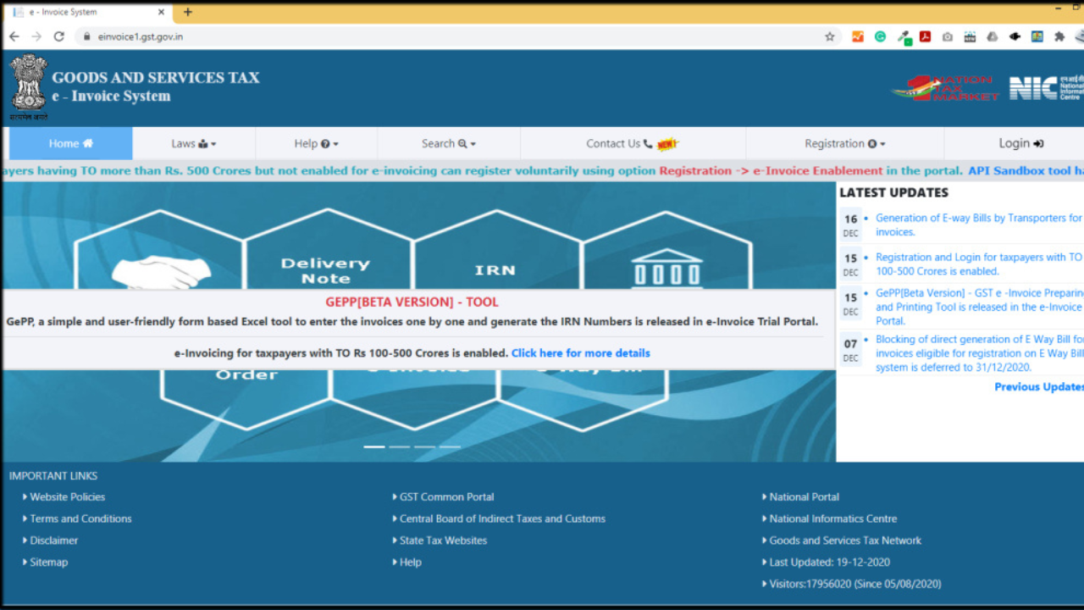Open the Disclaimer link
The width and height of the screenshot is (1084, 610).
54,541
